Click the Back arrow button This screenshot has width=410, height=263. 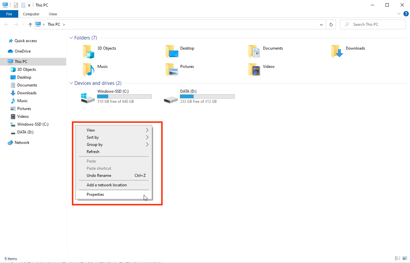point(7,24)
